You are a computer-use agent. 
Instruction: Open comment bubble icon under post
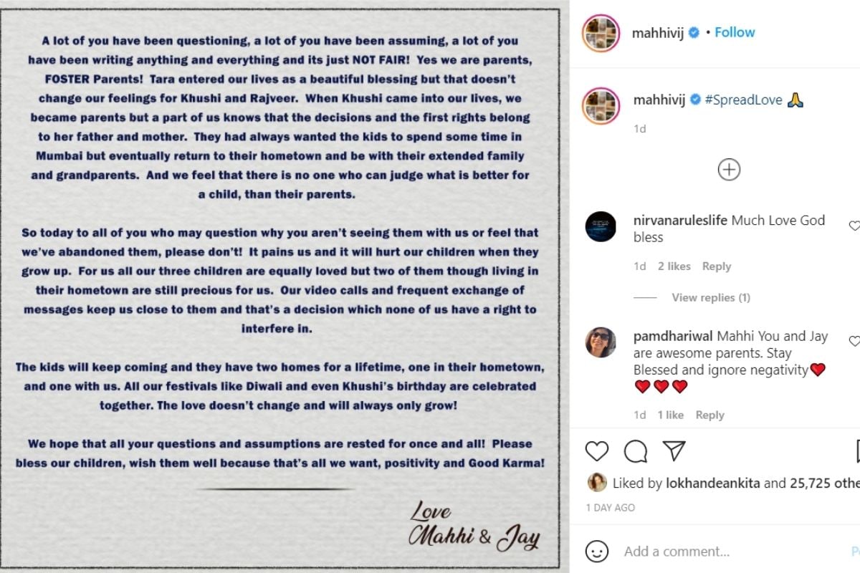635,451
